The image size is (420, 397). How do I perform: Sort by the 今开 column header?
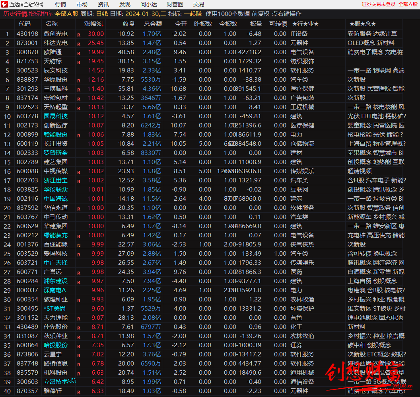coord(181,24)
